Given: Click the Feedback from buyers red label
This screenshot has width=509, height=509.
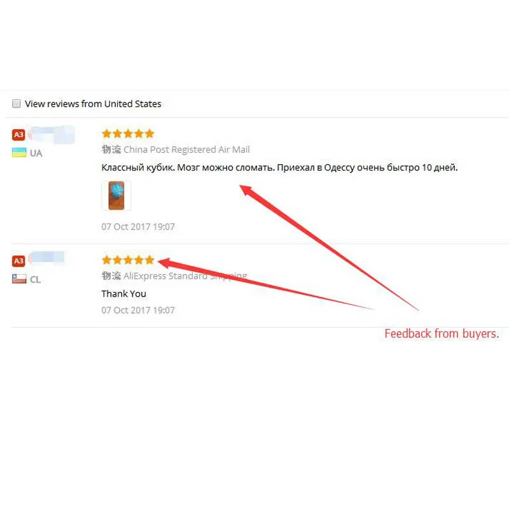Looking at the screenshot, I should (x=442, y=333).
